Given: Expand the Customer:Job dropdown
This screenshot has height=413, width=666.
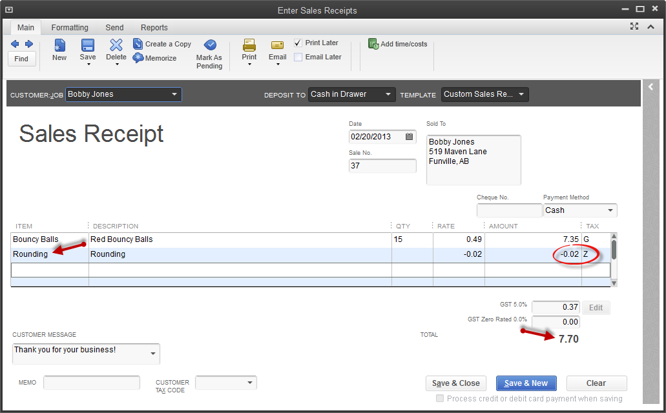Looking at the screenshot, I should point(174,95).
